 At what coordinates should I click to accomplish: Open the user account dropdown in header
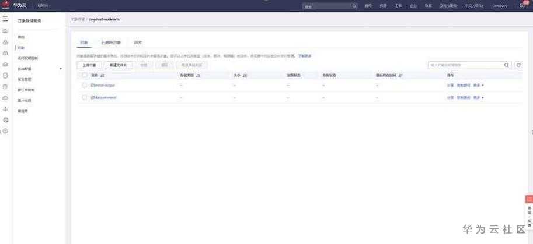(500, 6)
